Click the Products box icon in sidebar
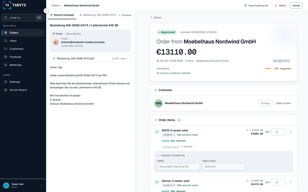The image size is (308, 192). coord(6,57)
